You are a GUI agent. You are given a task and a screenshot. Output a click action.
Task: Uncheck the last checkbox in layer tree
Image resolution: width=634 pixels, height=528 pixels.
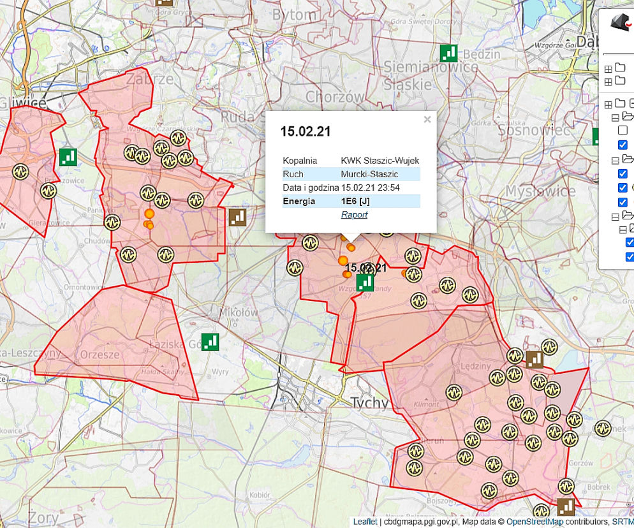630,257
